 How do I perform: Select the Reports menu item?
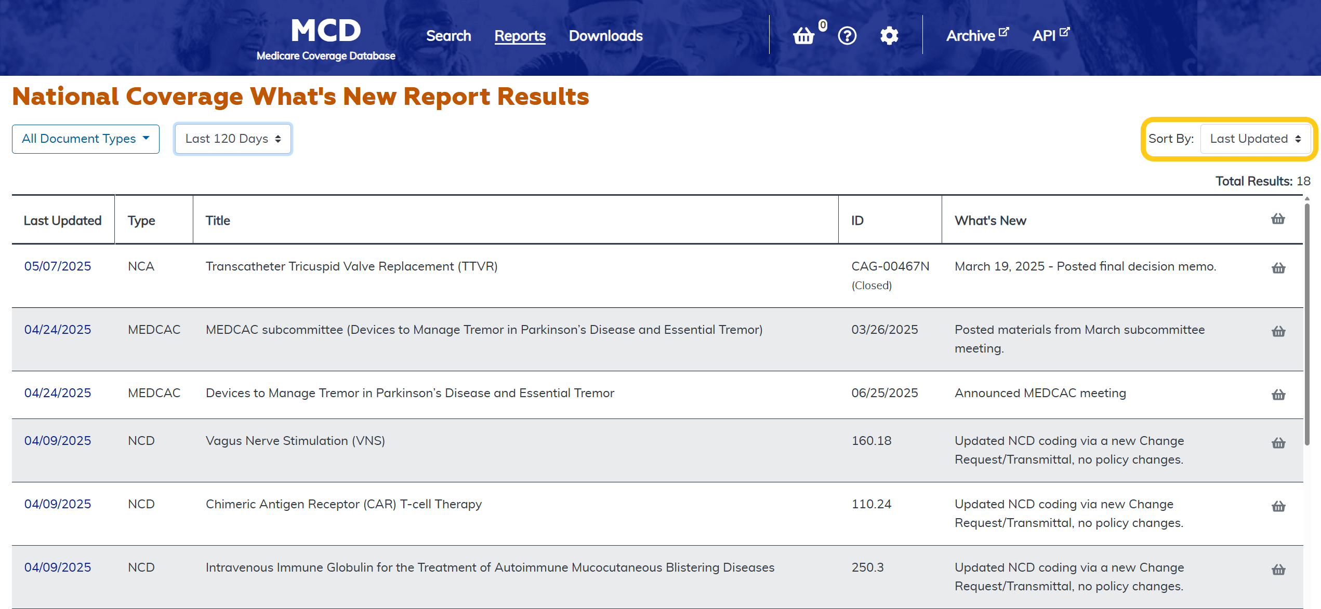click(x=520, y=36)
